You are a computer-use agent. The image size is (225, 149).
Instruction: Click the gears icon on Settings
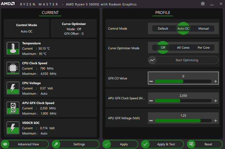click(56, 144)
